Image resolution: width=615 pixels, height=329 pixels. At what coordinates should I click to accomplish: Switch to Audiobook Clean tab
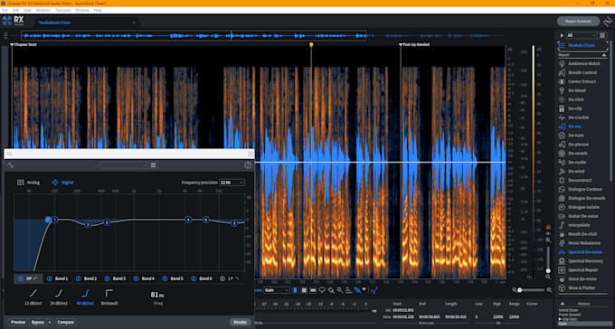[x=54, y=23]
